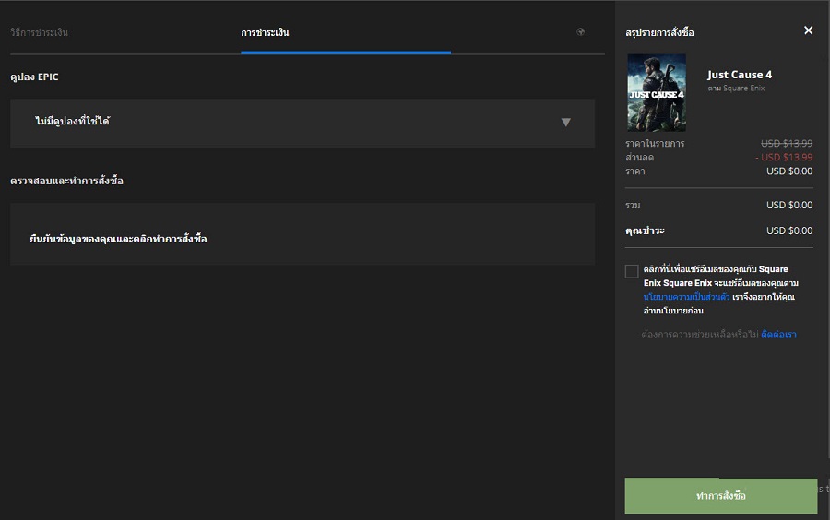Close the order summary with X icon
830x520 pixels.
point(808,30)
